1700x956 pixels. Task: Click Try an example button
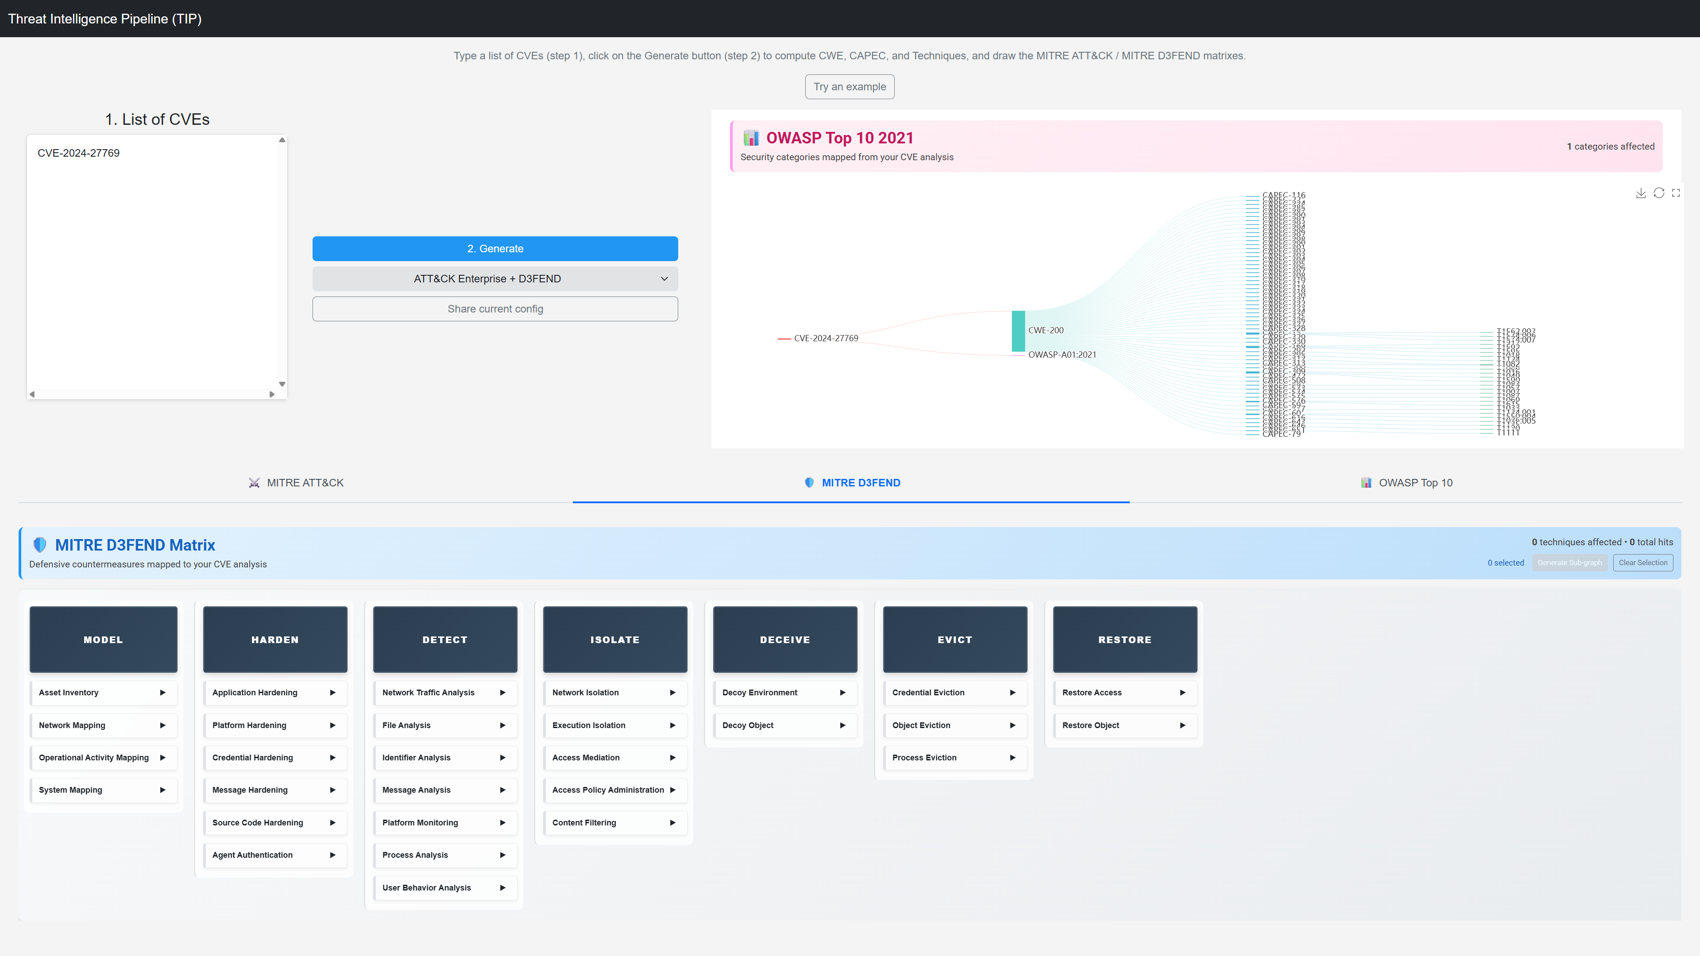tap(850, 86)
